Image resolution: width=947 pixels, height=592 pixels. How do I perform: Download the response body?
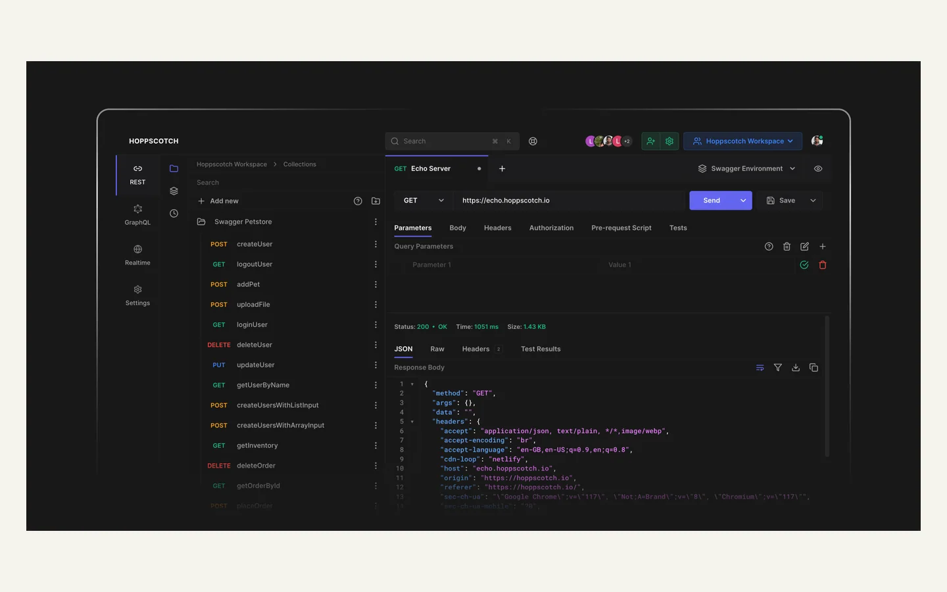(x=796, y=368)
